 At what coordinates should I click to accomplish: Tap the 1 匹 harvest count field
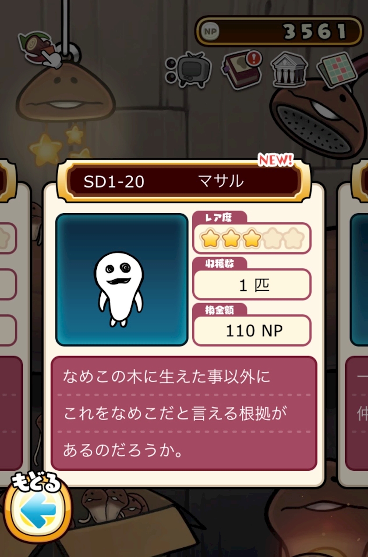[x=251, y=285]
